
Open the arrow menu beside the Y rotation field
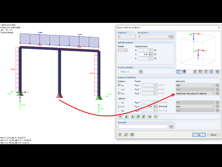pyautogui.click(x=152, y=54)
